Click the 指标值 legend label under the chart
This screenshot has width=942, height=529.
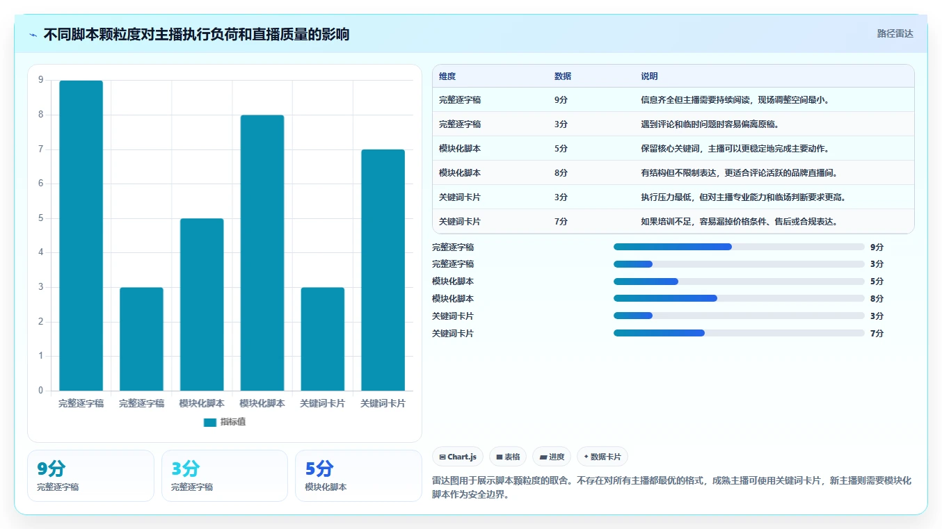pos(233,422)
